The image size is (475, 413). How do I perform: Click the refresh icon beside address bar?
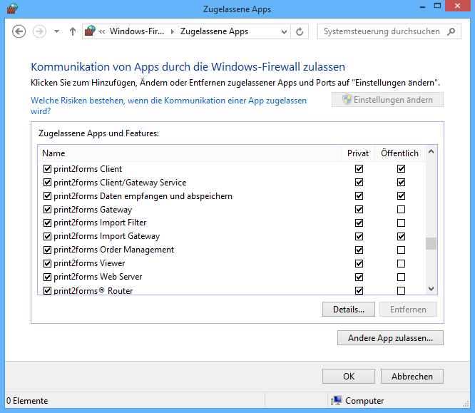[300, 31]
